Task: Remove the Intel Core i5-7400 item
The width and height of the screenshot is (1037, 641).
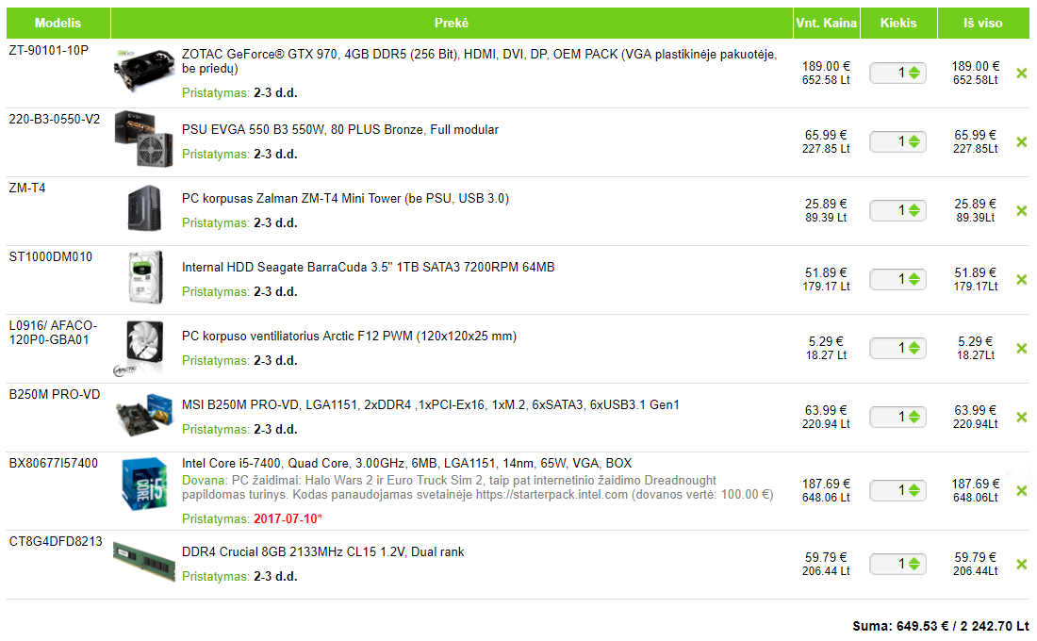Action: click(x=1022, y=490)
